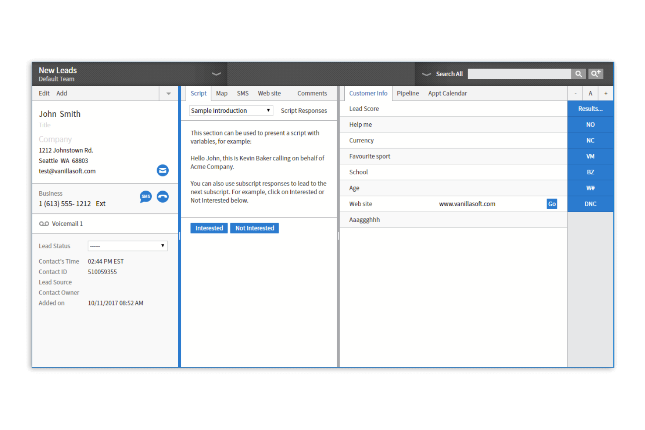Select the BZ result code
The height and width of the screenshot is (430, 645).
[x=591, y=173]
